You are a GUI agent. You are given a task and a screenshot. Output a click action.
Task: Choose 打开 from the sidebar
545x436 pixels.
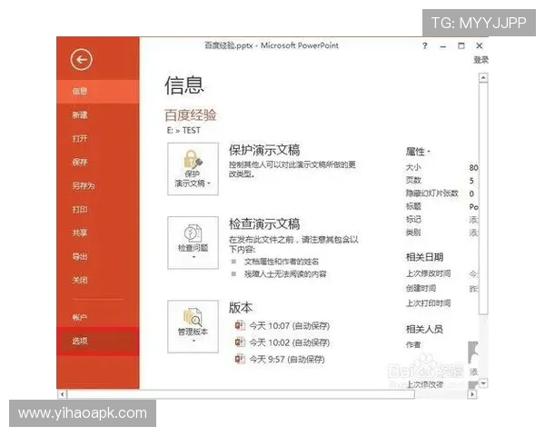tap(98, 138)
